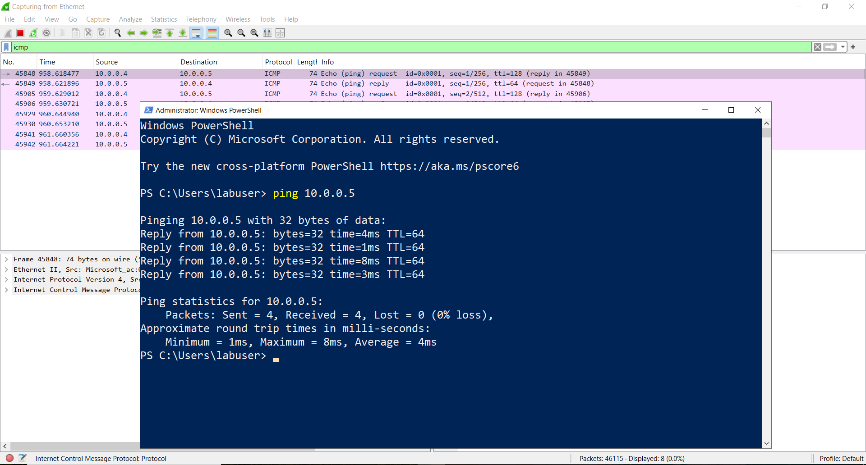Click the PowerShell title bar icon
Image resolution: width=866 pixels, height=465 pixels.
click(148, 110)
